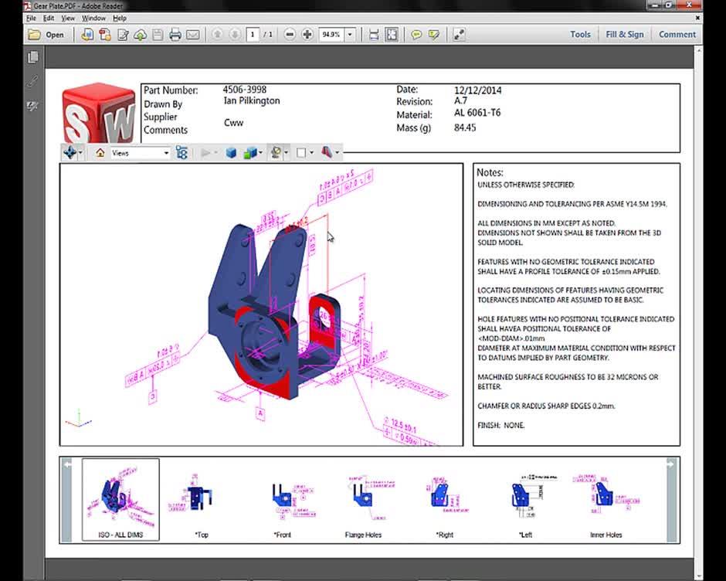Select the rotate navigation tool in 3D toolbar
The width and height of the screenshot is (726, 581).
click(x=69, y=152)
